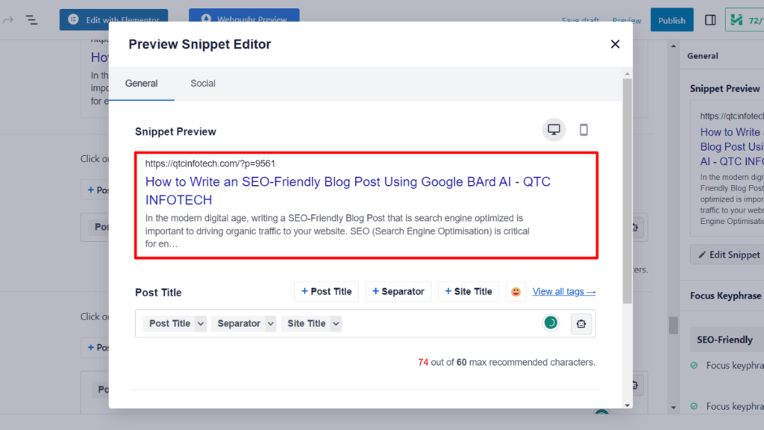This screenshot has width=764, height=430.
Task: Click the green Grammarly icon in title field
Action: (x=551, y=322)
